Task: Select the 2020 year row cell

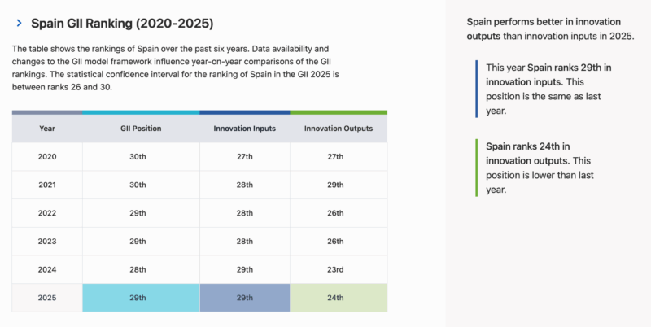Action: coord(47,156)
